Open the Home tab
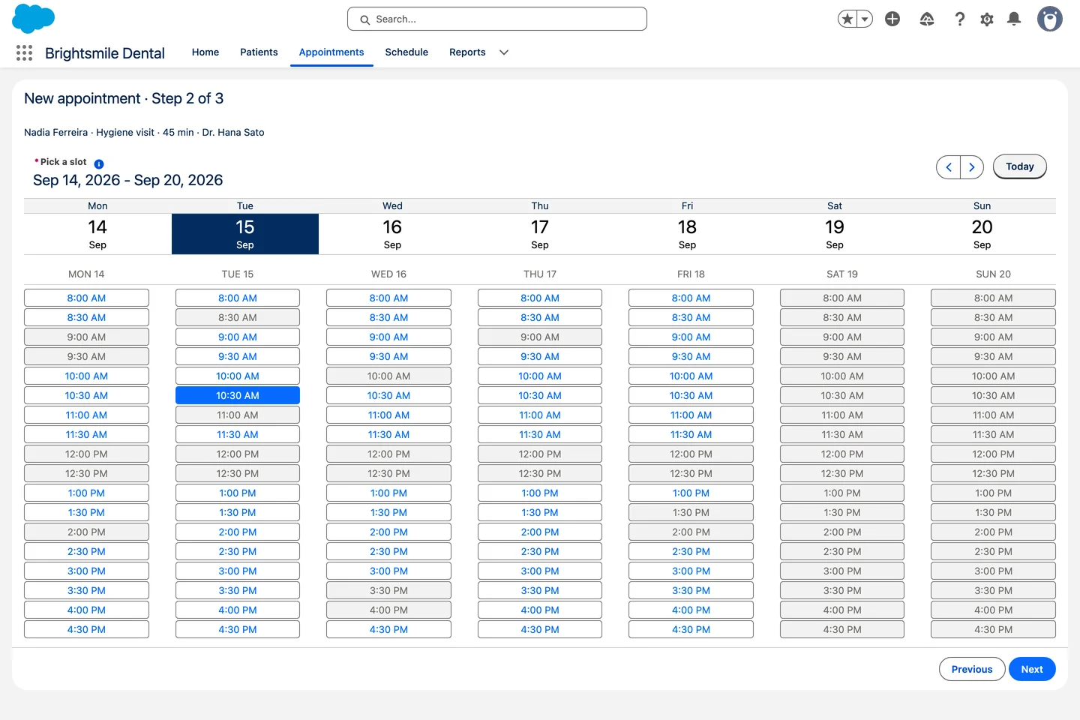The width and height of the screenshot is (1080, 720). tap(205, 52)
